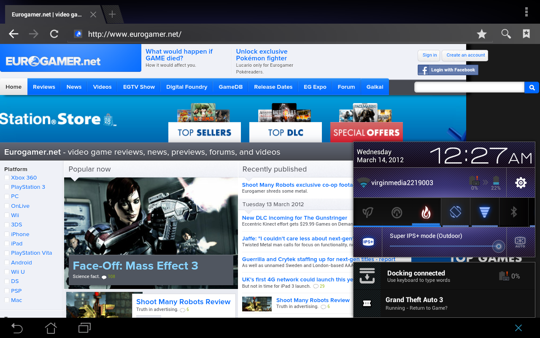This screenshot has width=540, height=338.
Task: Check the Wii platform checkbox
Action: (7, 215)
